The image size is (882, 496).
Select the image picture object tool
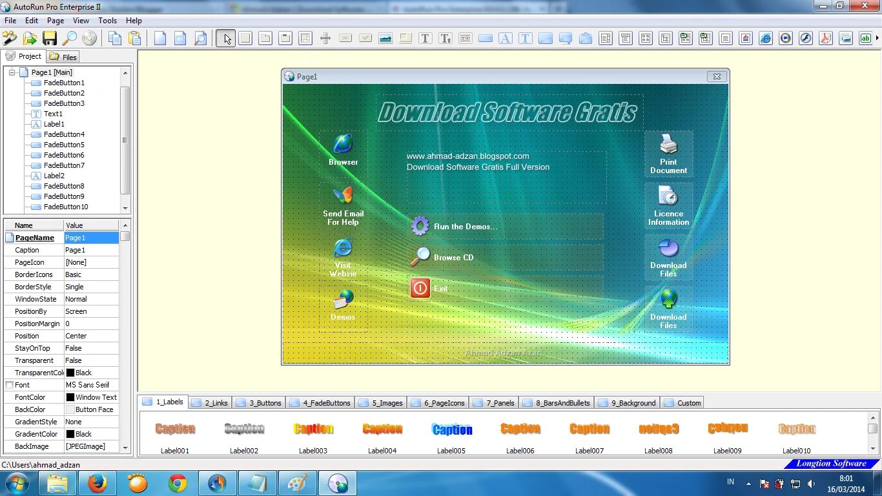tap(385, 38)
